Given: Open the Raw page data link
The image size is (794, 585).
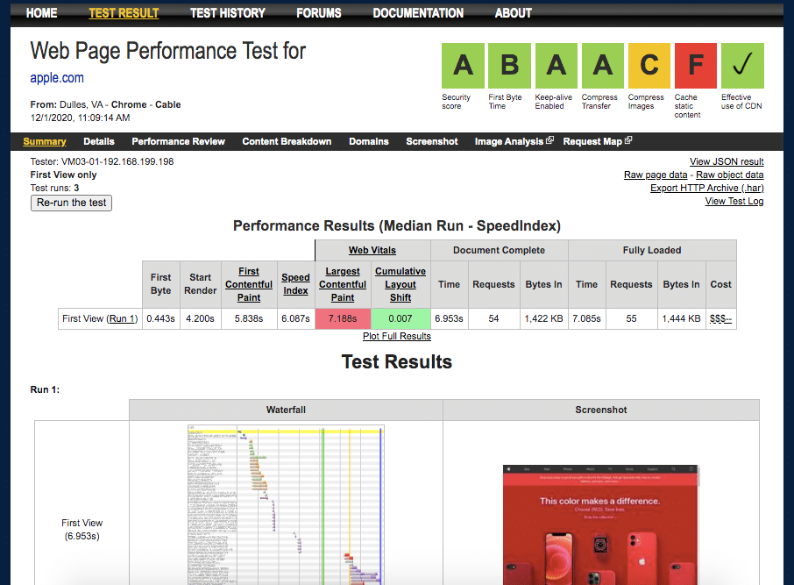Looking at the screenshot, I should (x=656, y=175).
